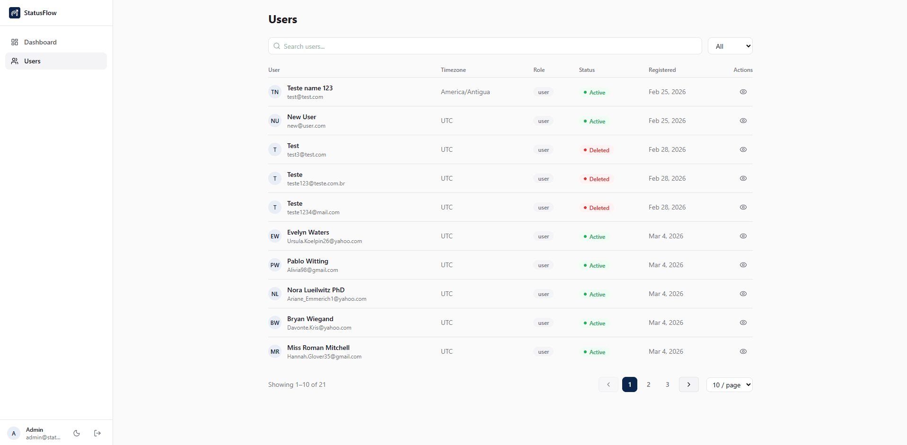
Task: Click the eye icon for Evelyn Waters
Action: tap(743, 236)
